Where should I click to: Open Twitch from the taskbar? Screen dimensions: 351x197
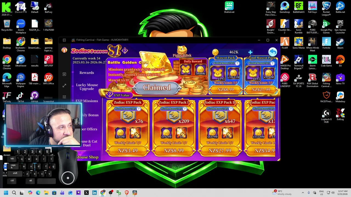pyautogui.click(x=78, y=193)
